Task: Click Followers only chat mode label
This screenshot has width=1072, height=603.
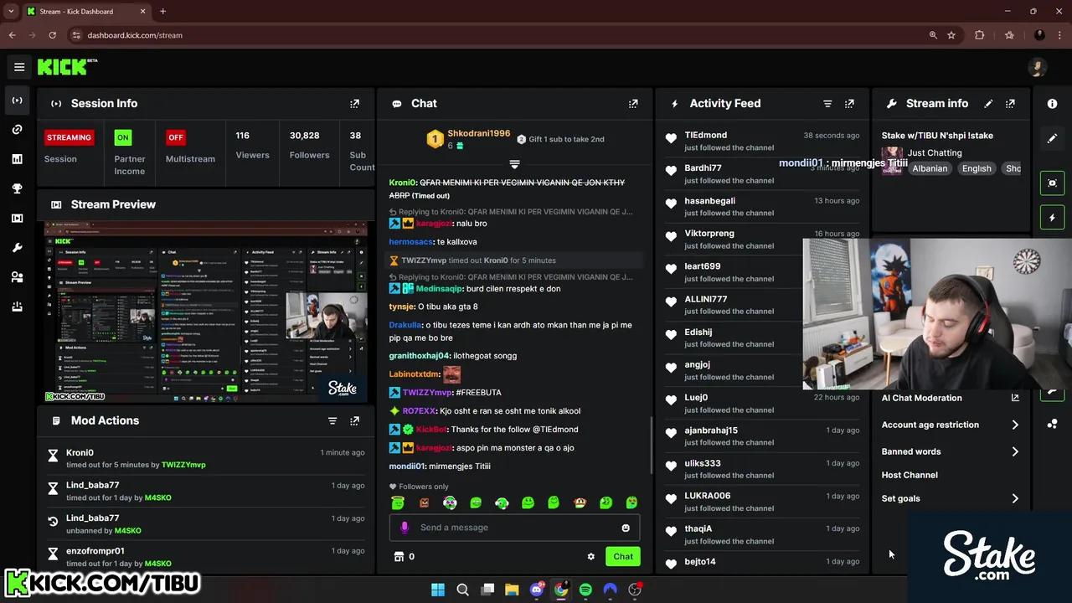Action: 424,487
